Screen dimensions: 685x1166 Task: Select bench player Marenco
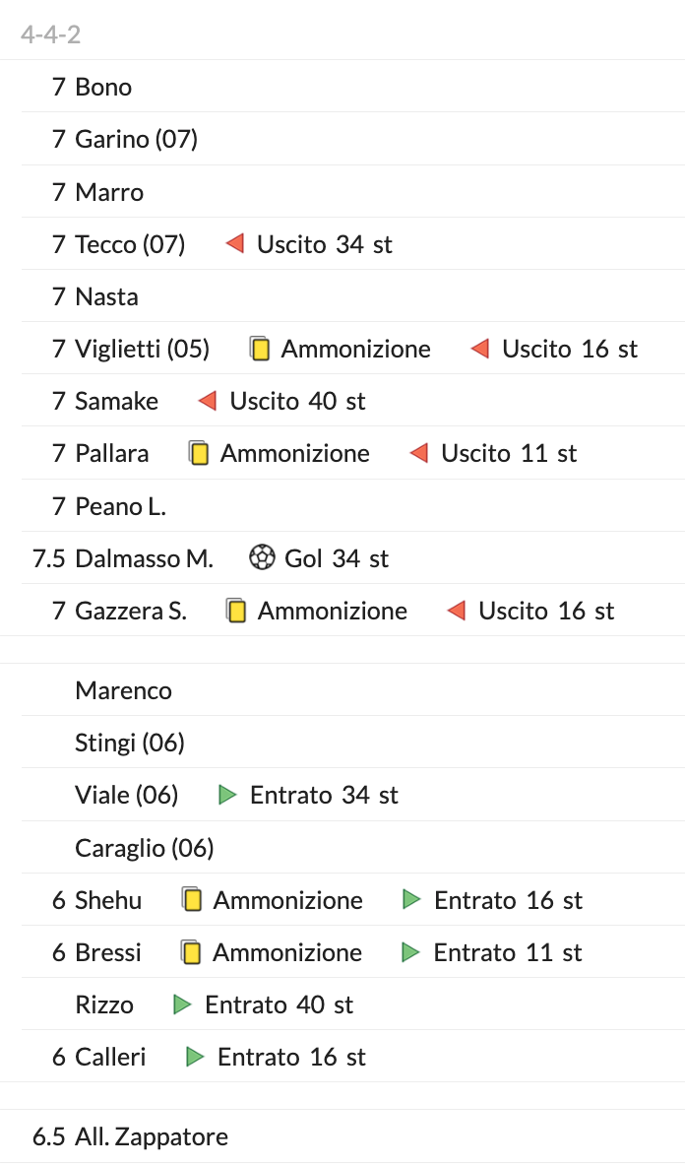[x=123, y=690]
